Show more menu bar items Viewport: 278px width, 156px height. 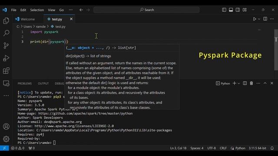click(x=70, y=10)
